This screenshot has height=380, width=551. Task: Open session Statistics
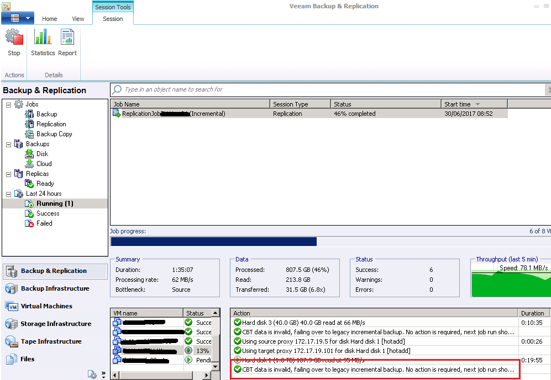[43, 42]
